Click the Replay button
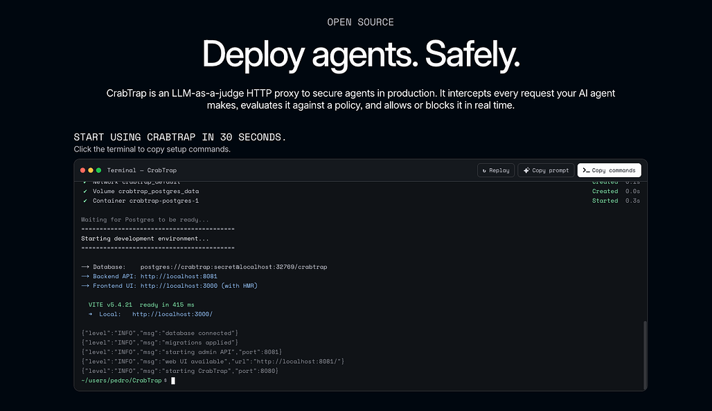 [x=496, y=170]
